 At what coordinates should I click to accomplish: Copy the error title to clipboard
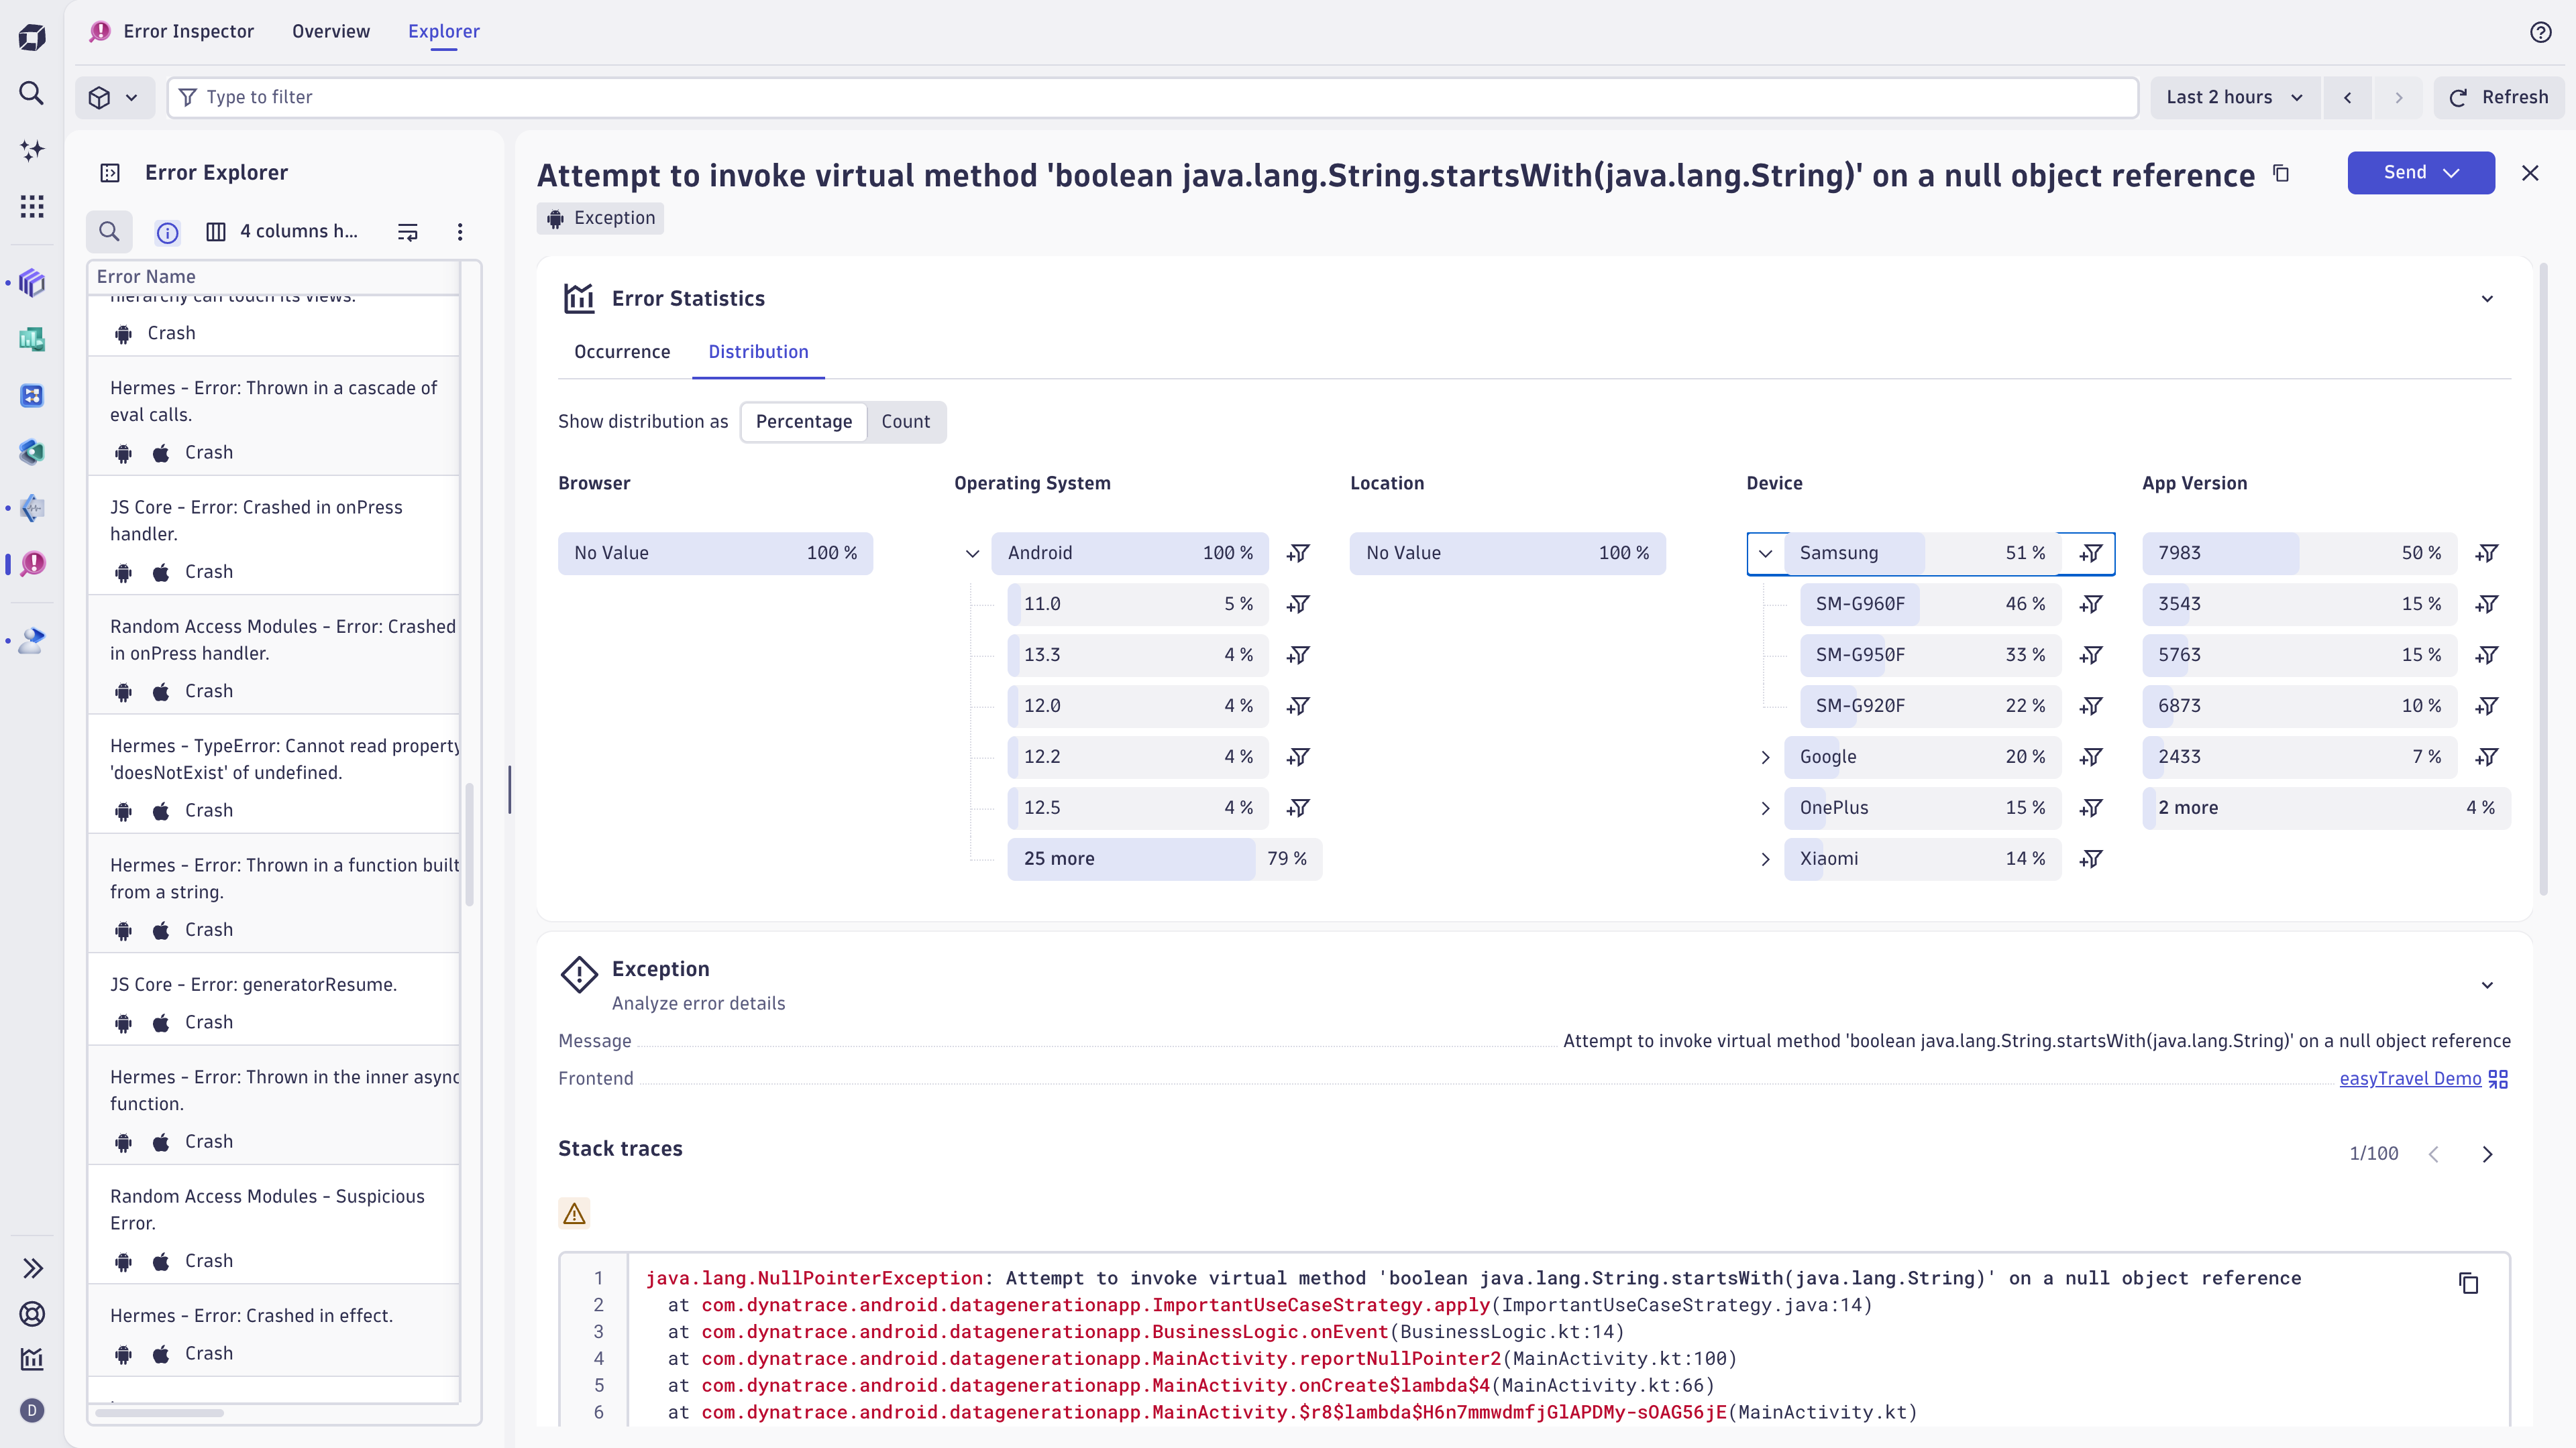2281,174
